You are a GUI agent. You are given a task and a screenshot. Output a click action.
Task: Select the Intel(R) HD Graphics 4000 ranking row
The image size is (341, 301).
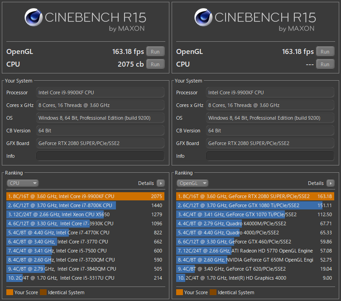255,278
